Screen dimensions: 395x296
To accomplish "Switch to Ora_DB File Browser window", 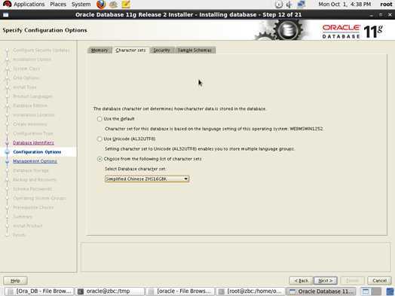I will point(39,291).
